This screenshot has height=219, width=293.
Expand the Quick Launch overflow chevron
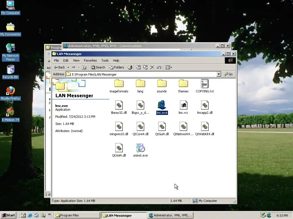tap(49, 214)
